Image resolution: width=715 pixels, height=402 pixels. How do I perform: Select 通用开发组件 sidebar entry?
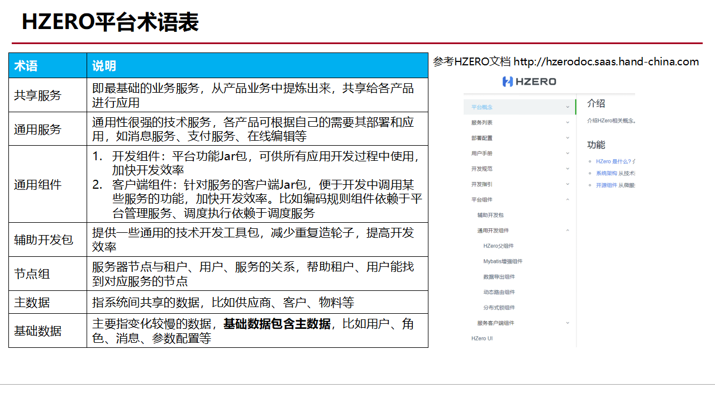tap(493, 230)
